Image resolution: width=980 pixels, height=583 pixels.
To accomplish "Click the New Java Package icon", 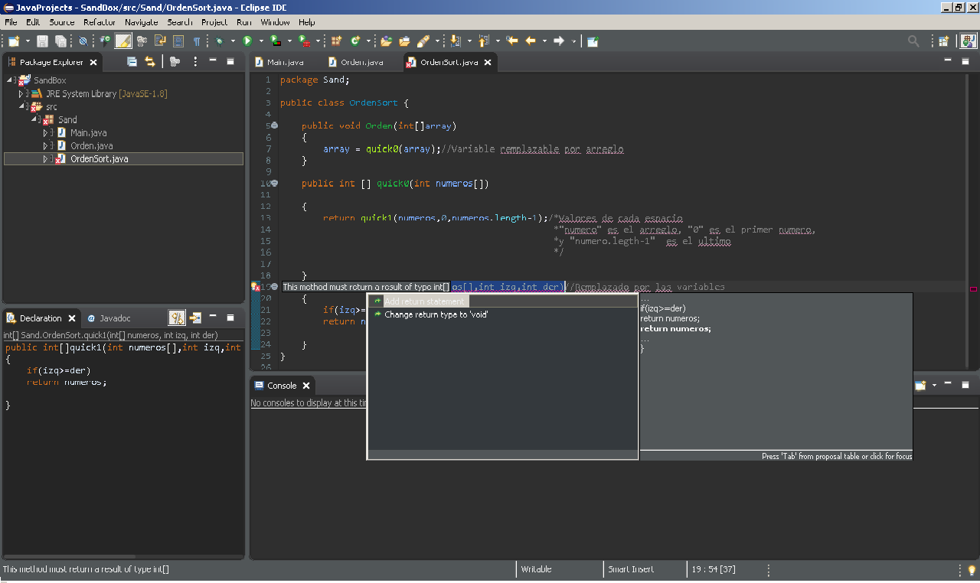I will [x=336, y=41].
